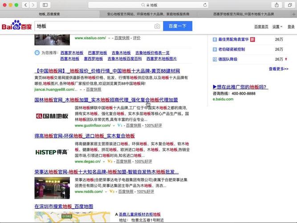Click recommended search 西塞罗木地板图片
The height and width of the screenshot is (223, 297).
[161, 59]
